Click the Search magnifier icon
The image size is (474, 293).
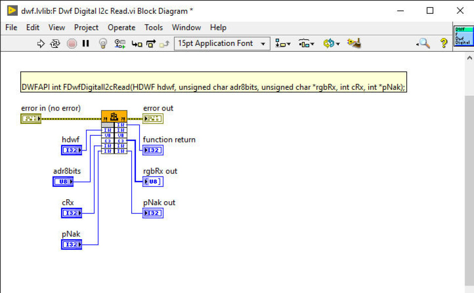[423, 43]
